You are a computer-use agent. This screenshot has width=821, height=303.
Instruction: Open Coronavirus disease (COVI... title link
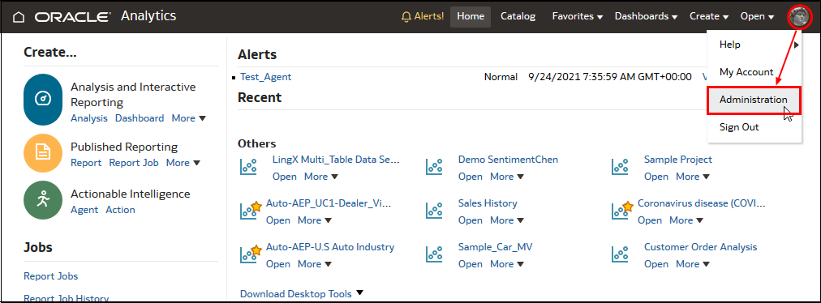point(702,203)
